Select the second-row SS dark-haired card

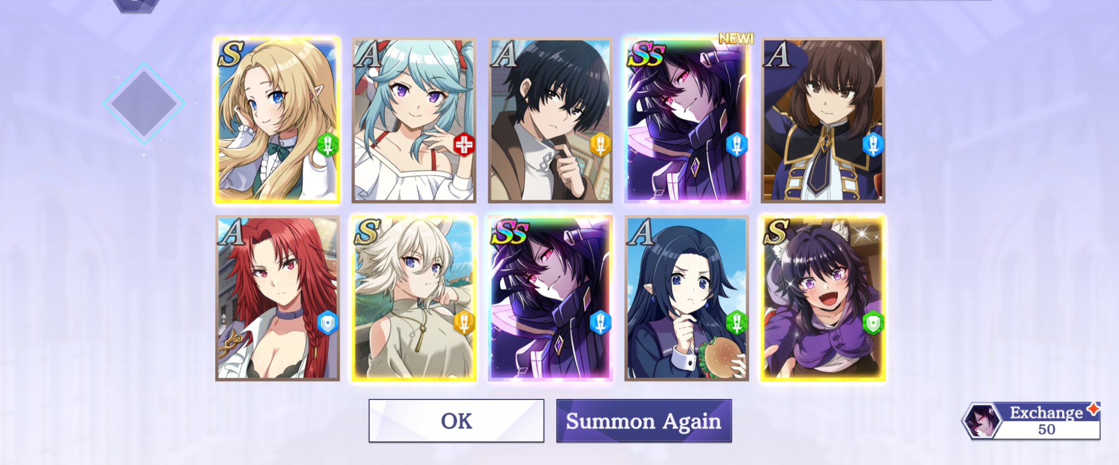point(550,298)
